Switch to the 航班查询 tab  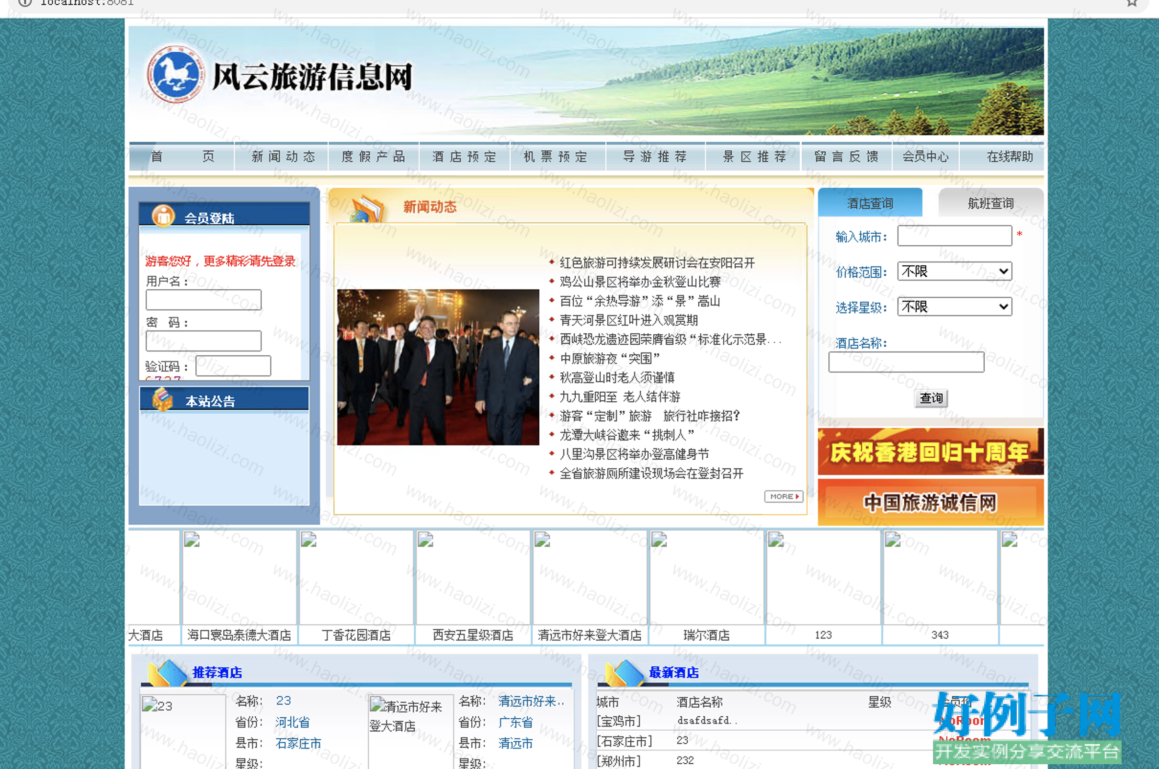991,203
